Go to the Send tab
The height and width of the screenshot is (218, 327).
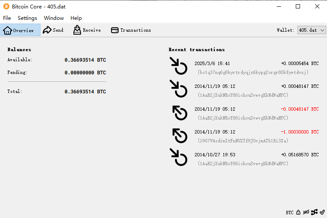[x=53, y=30]
